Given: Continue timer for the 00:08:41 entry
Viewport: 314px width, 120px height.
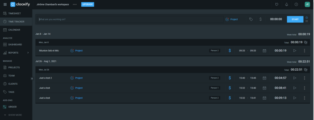Looking at the screenshot, I should (295, 88).
